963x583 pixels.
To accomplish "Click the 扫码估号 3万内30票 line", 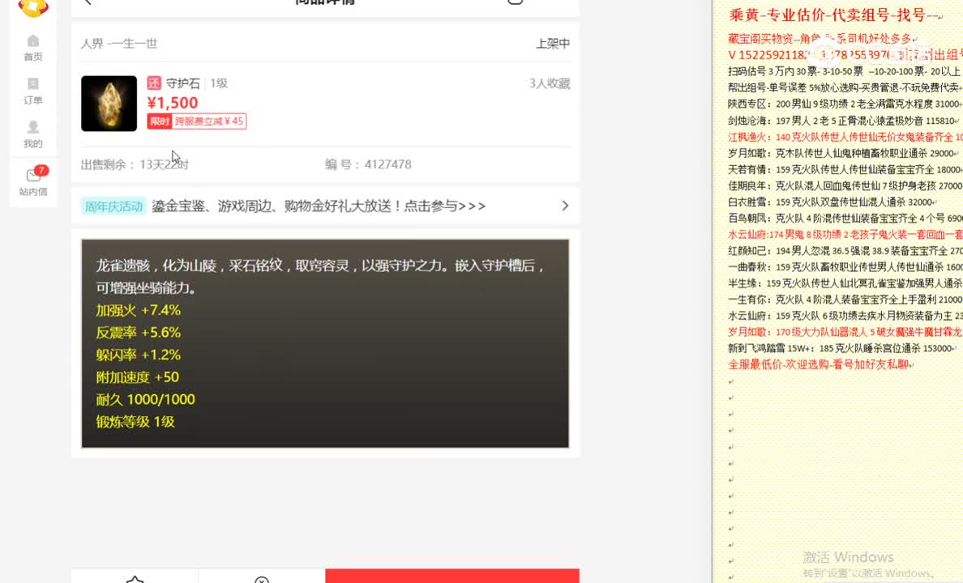I will 845,71.
